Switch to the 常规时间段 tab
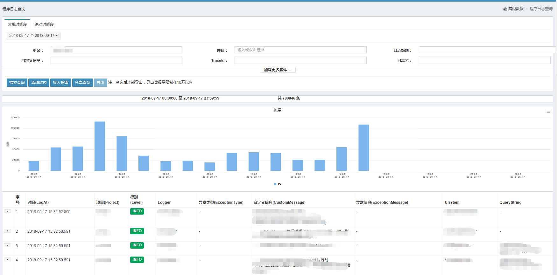 (x=18, y=24)
